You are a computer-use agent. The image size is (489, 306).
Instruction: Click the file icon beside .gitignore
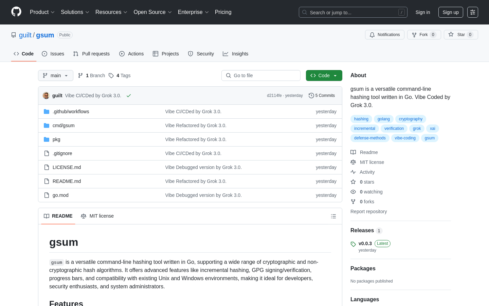pos(47,153)
